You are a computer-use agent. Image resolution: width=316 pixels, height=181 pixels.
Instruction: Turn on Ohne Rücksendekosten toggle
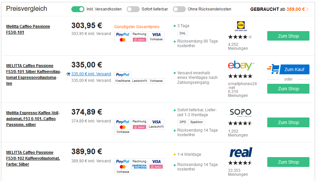click(179, 9)
